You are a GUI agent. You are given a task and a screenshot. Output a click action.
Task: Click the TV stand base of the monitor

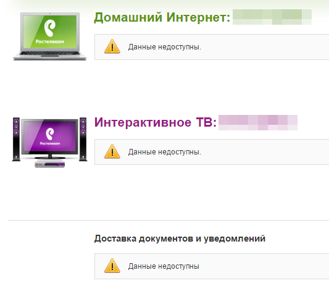tap(50, 157)
